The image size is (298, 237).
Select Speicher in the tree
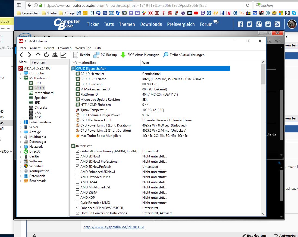[40, 98]
